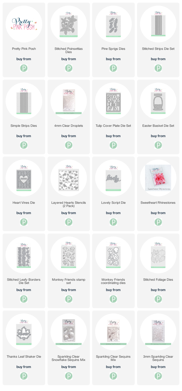
Task: Open the Pretty Pink Posh logo thumbnail
Action: click(x=24, y=24)
